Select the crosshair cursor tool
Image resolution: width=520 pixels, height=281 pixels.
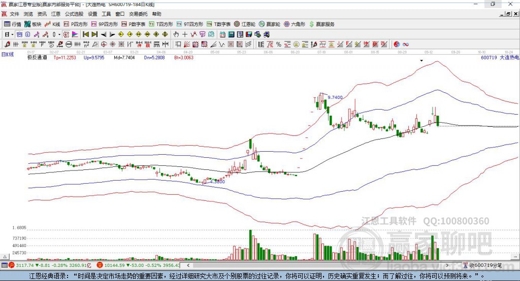pos(185,34)
